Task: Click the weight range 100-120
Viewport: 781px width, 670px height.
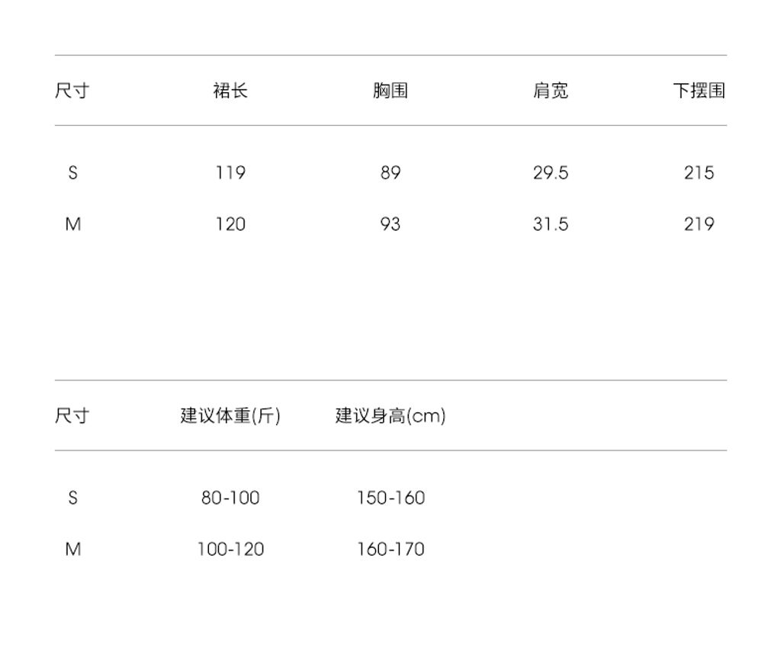Action: coord(230,549)
